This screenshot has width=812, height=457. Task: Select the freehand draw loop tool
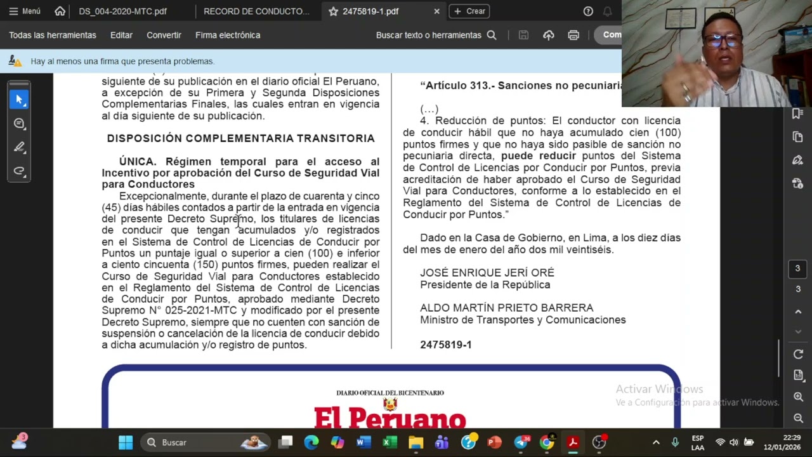pos(19,171)
